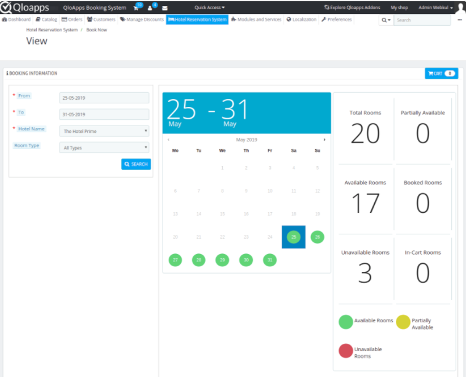Screen dimensions: 466x377
Task: Follow the Book Now breadcrumb
Action: [x=97, y=30]
